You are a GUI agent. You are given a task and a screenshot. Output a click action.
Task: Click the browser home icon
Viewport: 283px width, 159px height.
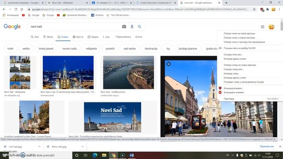coord(22,9)
